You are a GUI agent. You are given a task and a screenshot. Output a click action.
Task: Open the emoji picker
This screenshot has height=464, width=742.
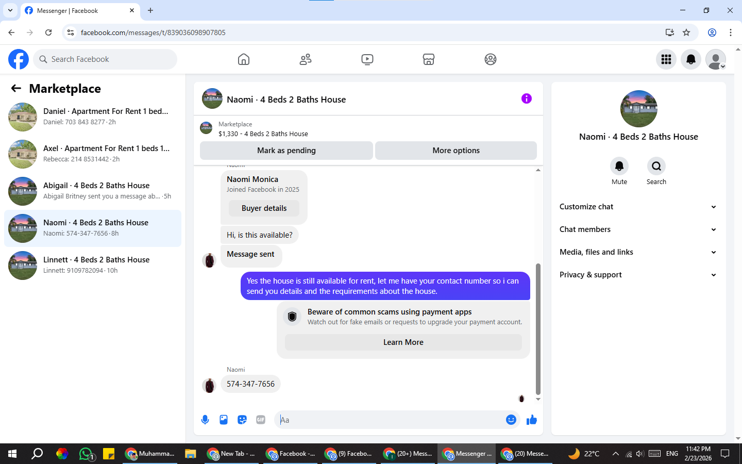[511, 420]
